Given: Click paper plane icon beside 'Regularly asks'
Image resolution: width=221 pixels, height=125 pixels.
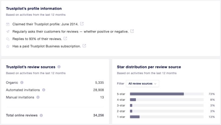Looking at the screenshot, I should 8,32.
